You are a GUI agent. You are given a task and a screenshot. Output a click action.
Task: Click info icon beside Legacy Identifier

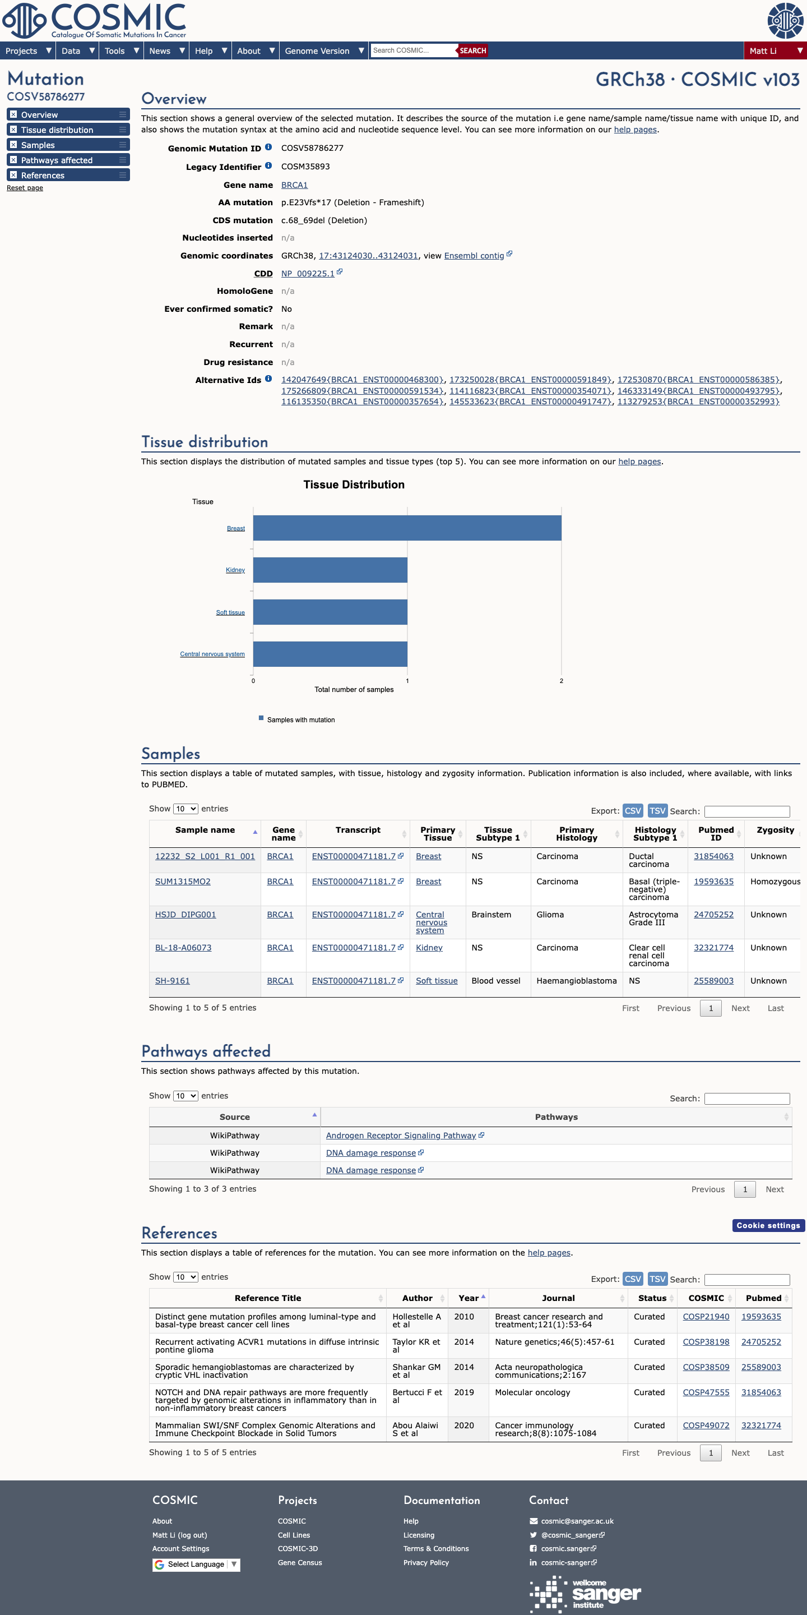click(268, 165)
